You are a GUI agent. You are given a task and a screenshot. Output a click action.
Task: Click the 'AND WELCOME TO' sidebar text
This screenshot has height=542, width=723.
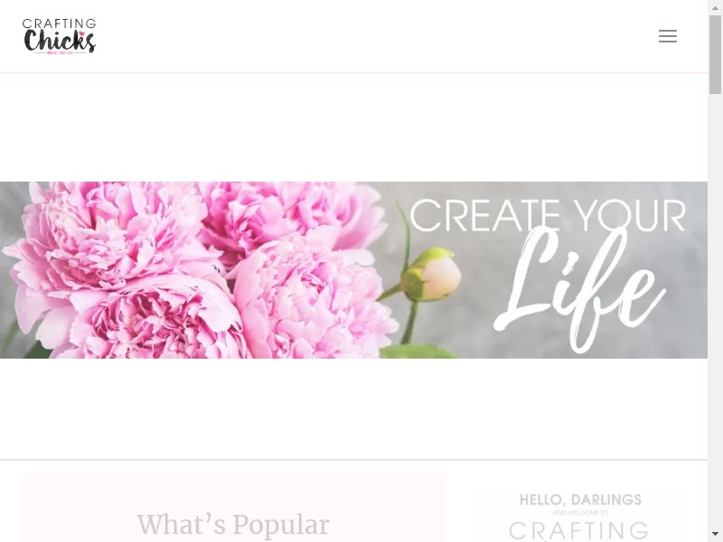click(x=580, y=512)
